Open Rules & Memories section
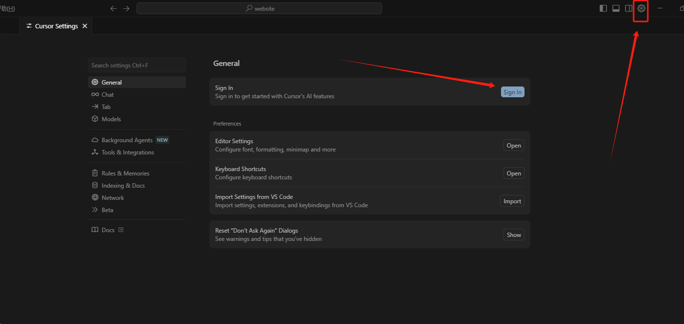684x324 pixels. coord(137,173)
